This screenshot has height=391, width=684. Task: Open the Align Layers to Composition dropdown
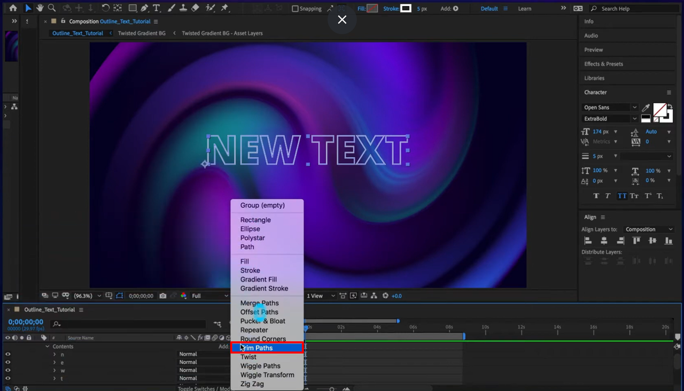click(649, 229)
